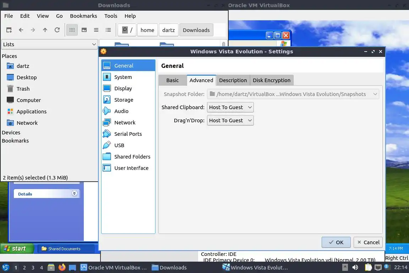Switch to the Oracle VM VirtualBox taskbar window
The width and height of the screenshot is (409, 273).
(x=114, y=268)
